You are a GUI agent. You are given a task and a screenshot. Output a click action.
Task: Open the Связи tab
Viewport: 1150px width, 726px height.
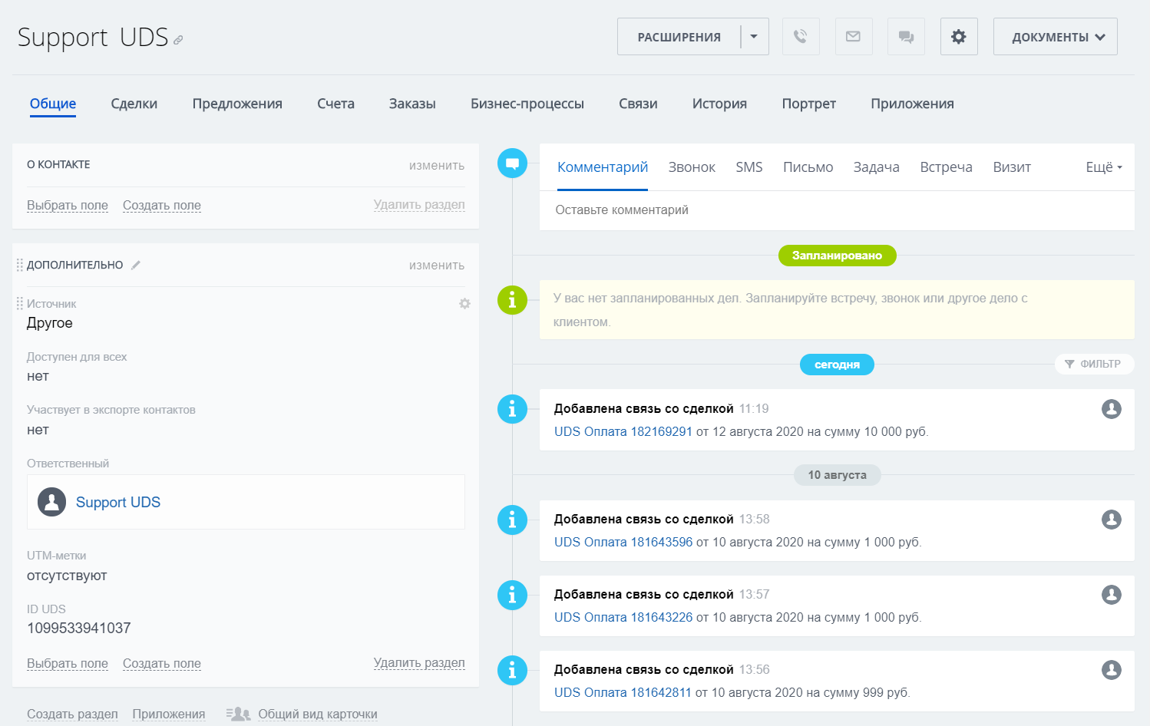click(x=638, y=104)
